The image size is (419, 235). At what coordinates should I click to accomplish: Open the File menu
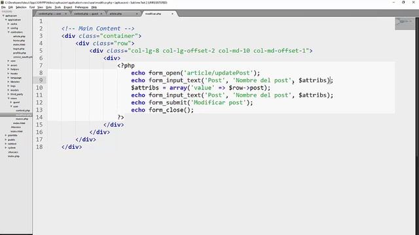click(3, 7)
